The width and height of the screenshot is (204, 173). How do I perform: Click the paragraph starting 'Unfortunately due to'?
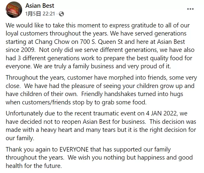[x=101, y=126]
